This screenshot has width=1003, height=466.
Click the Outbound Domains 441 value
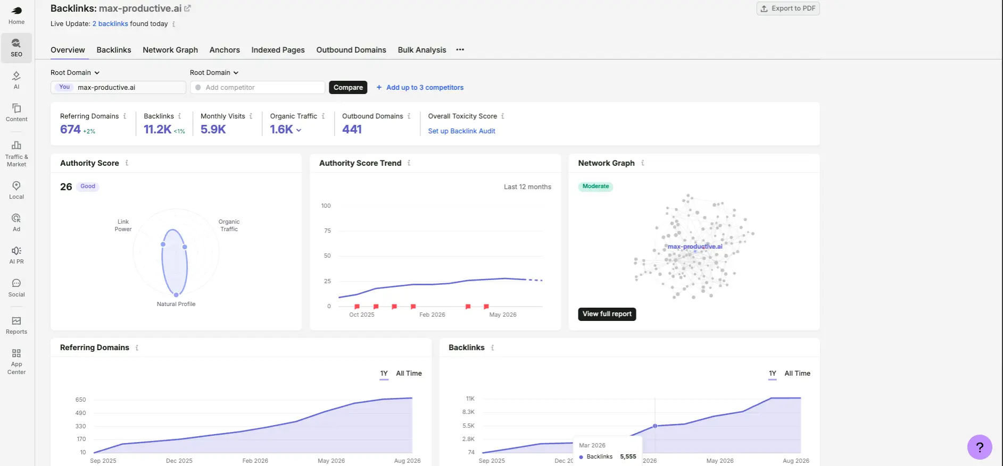352,130
